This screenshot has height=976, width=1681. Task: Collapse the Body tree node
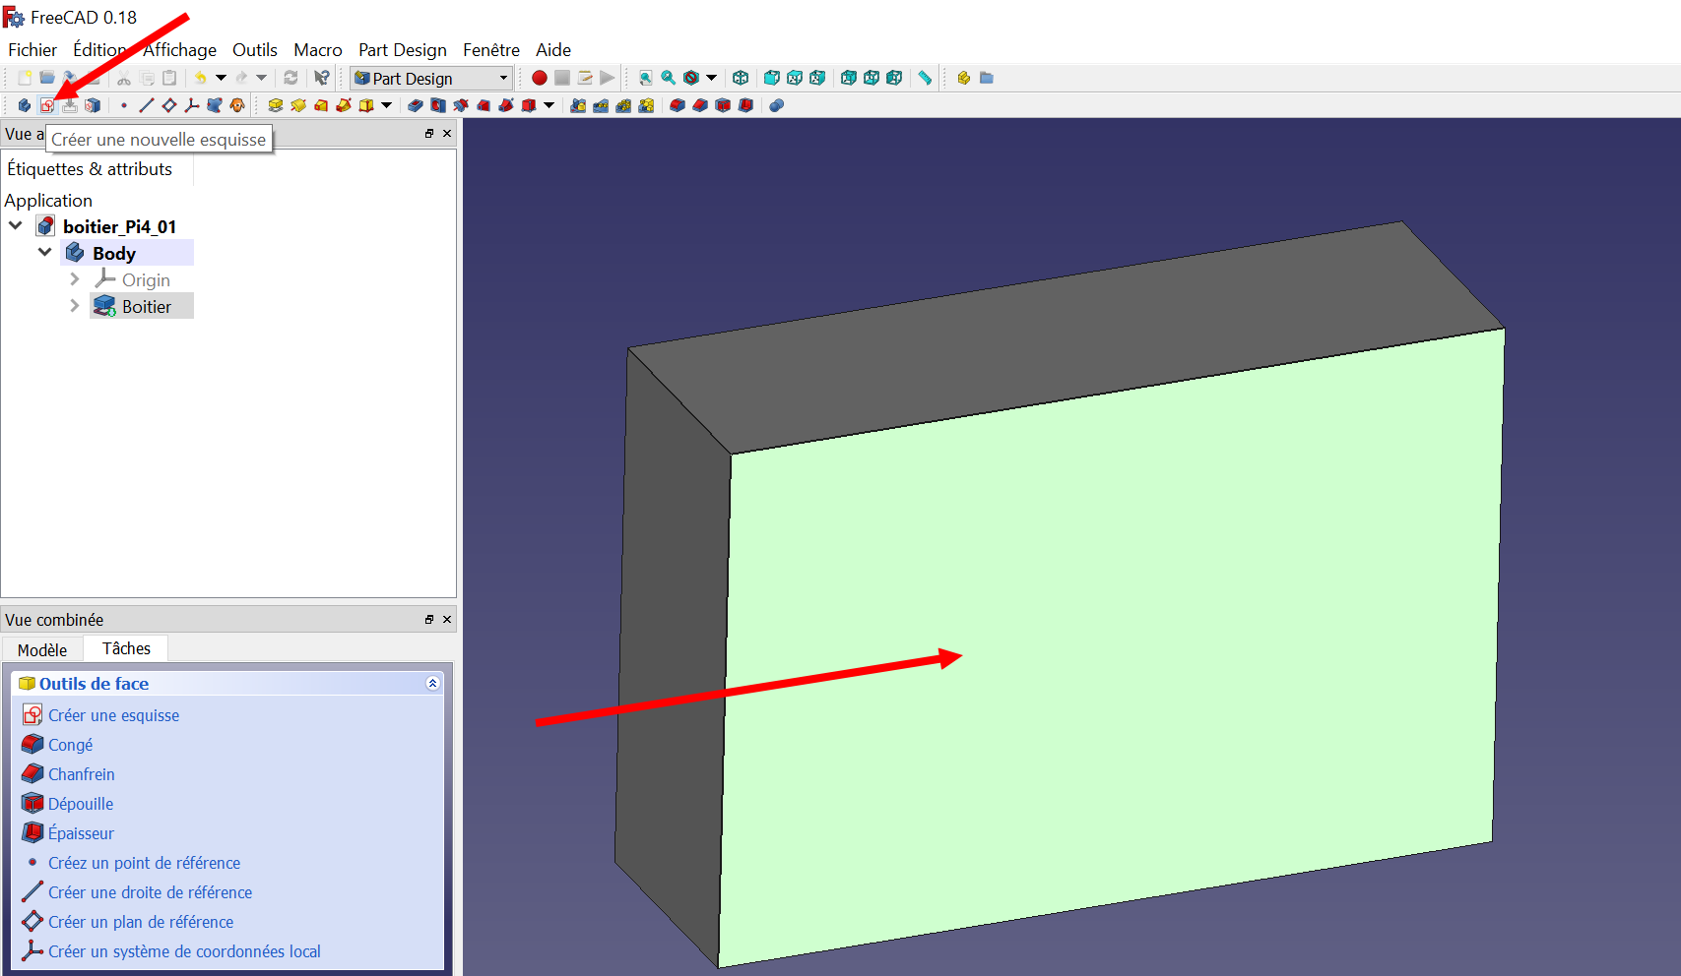pyautogui.click(x=44, y=252)
